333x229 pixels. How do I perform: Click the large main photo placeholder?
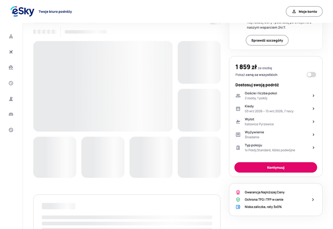click(x=103, y=86)
